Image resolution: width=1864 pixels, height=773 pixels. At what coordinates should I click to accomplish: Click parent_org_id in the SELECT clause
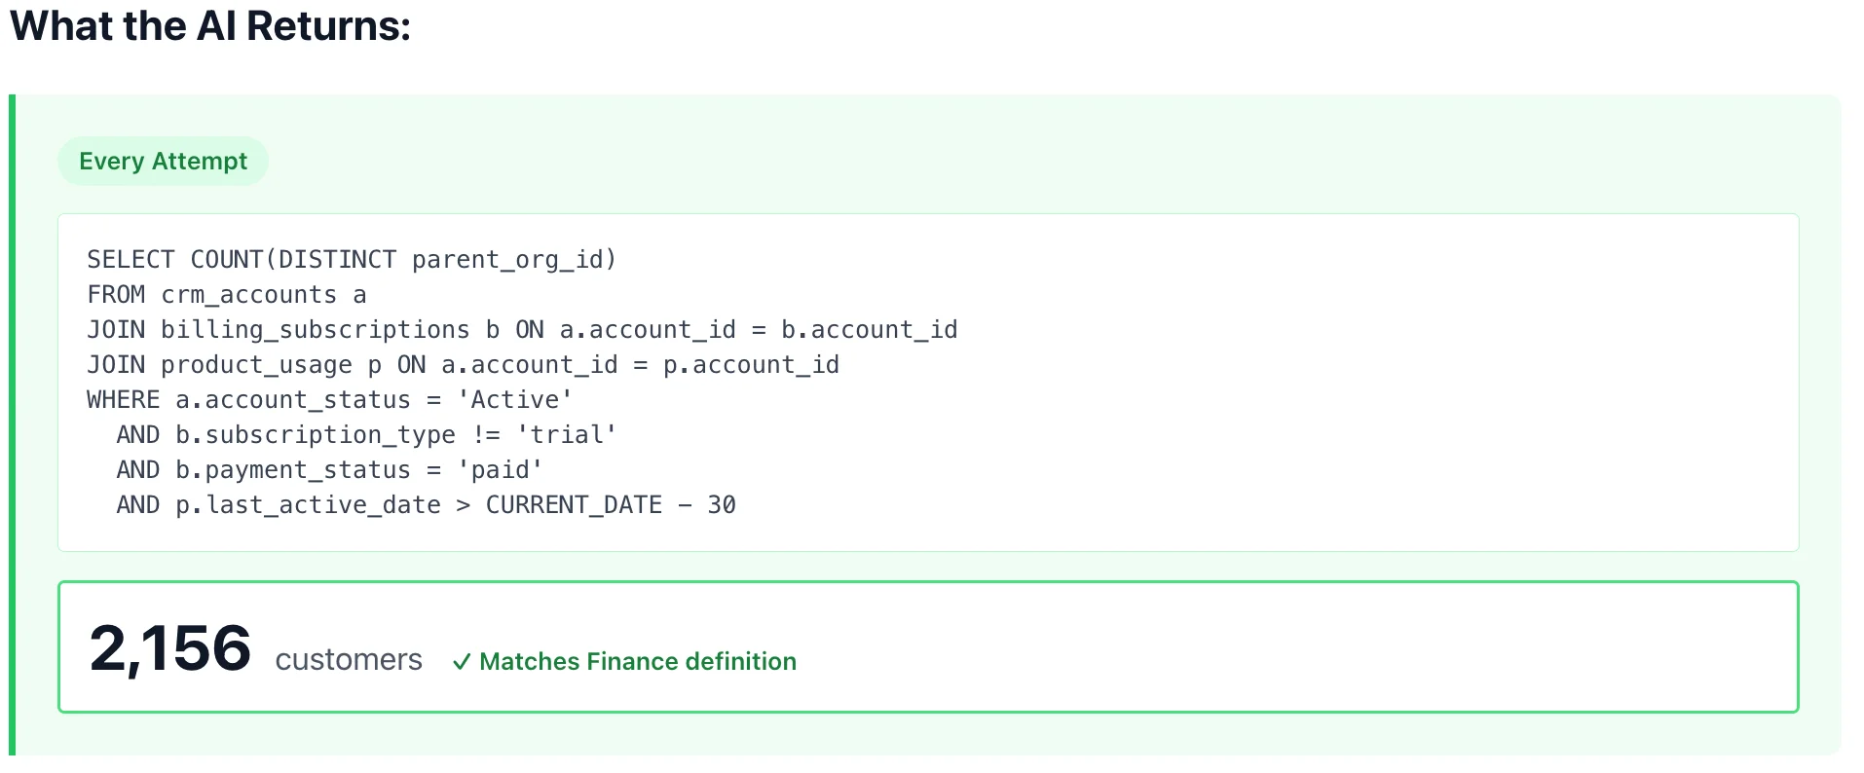coord(506,260)
